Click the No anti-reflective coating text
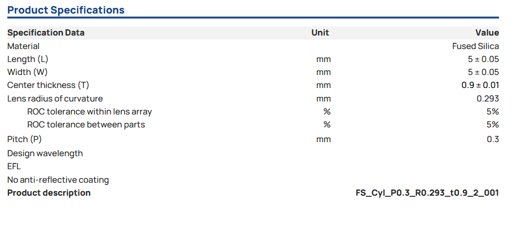Viewport: 517px width, 247px height. pos(58,180)
